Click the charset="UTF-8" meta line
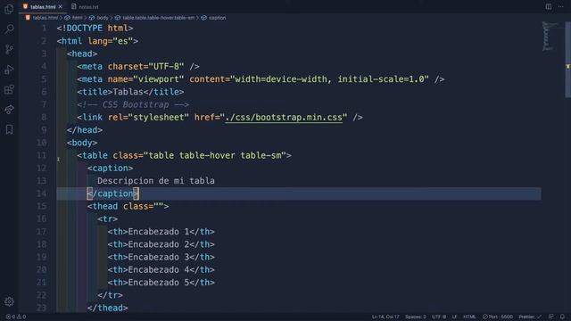This screenshot has height=321, width=571. coord(138,67)
